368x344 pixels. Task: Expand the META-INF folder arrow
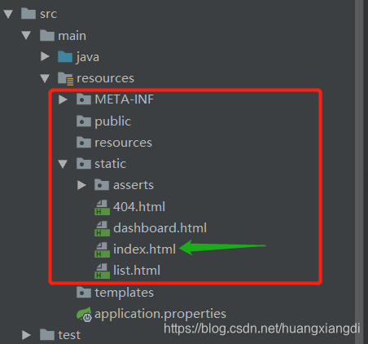[63, 99]
